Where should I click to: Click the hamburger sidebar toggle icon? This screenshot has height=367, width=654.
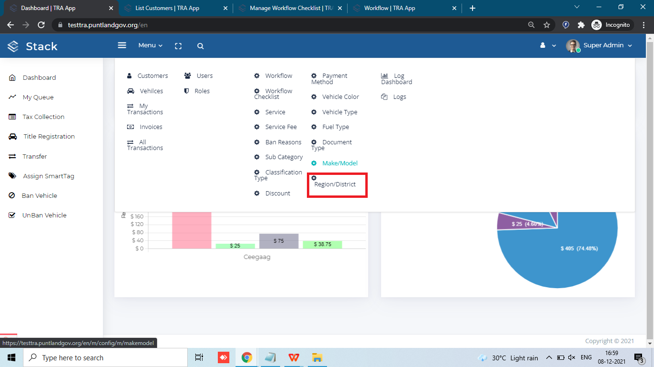(122, 45)
